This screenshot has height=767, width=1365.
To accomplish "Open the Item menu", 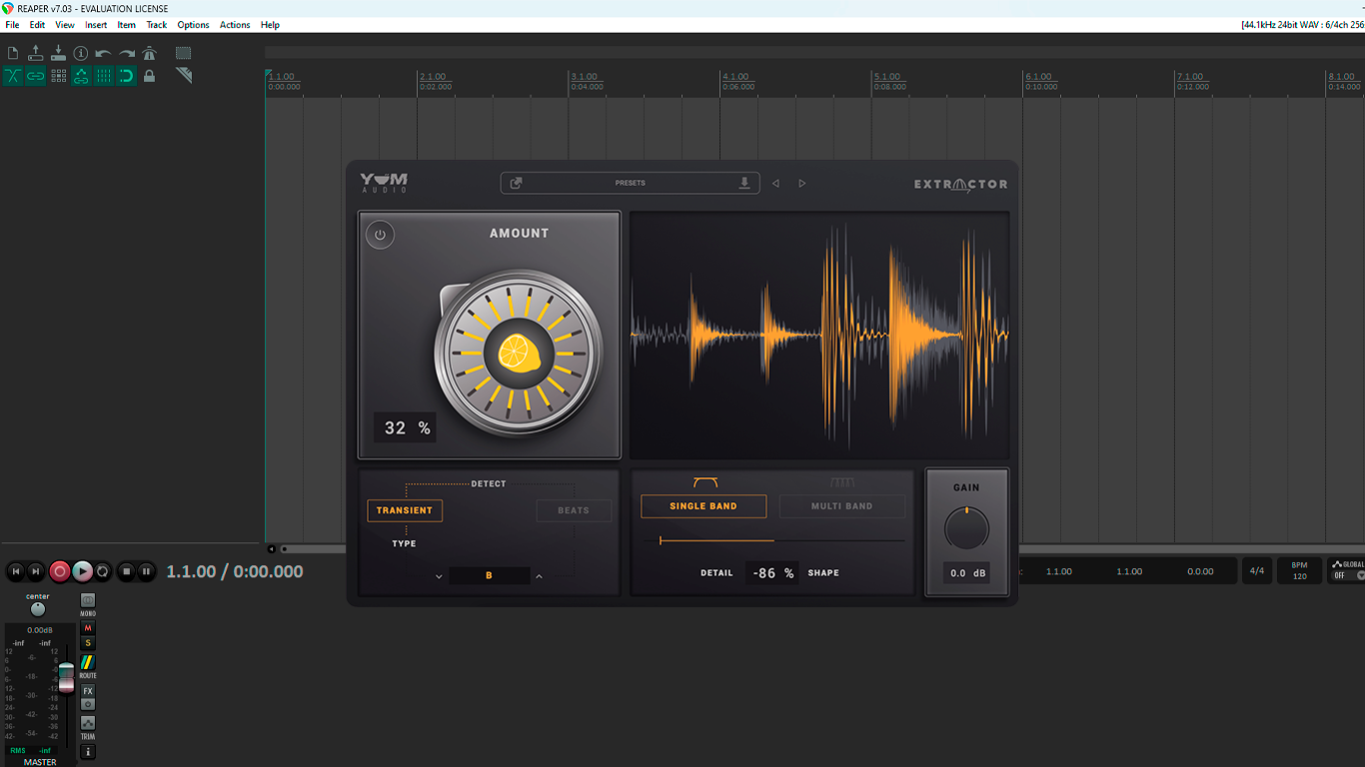I will [x=127, y=25].
